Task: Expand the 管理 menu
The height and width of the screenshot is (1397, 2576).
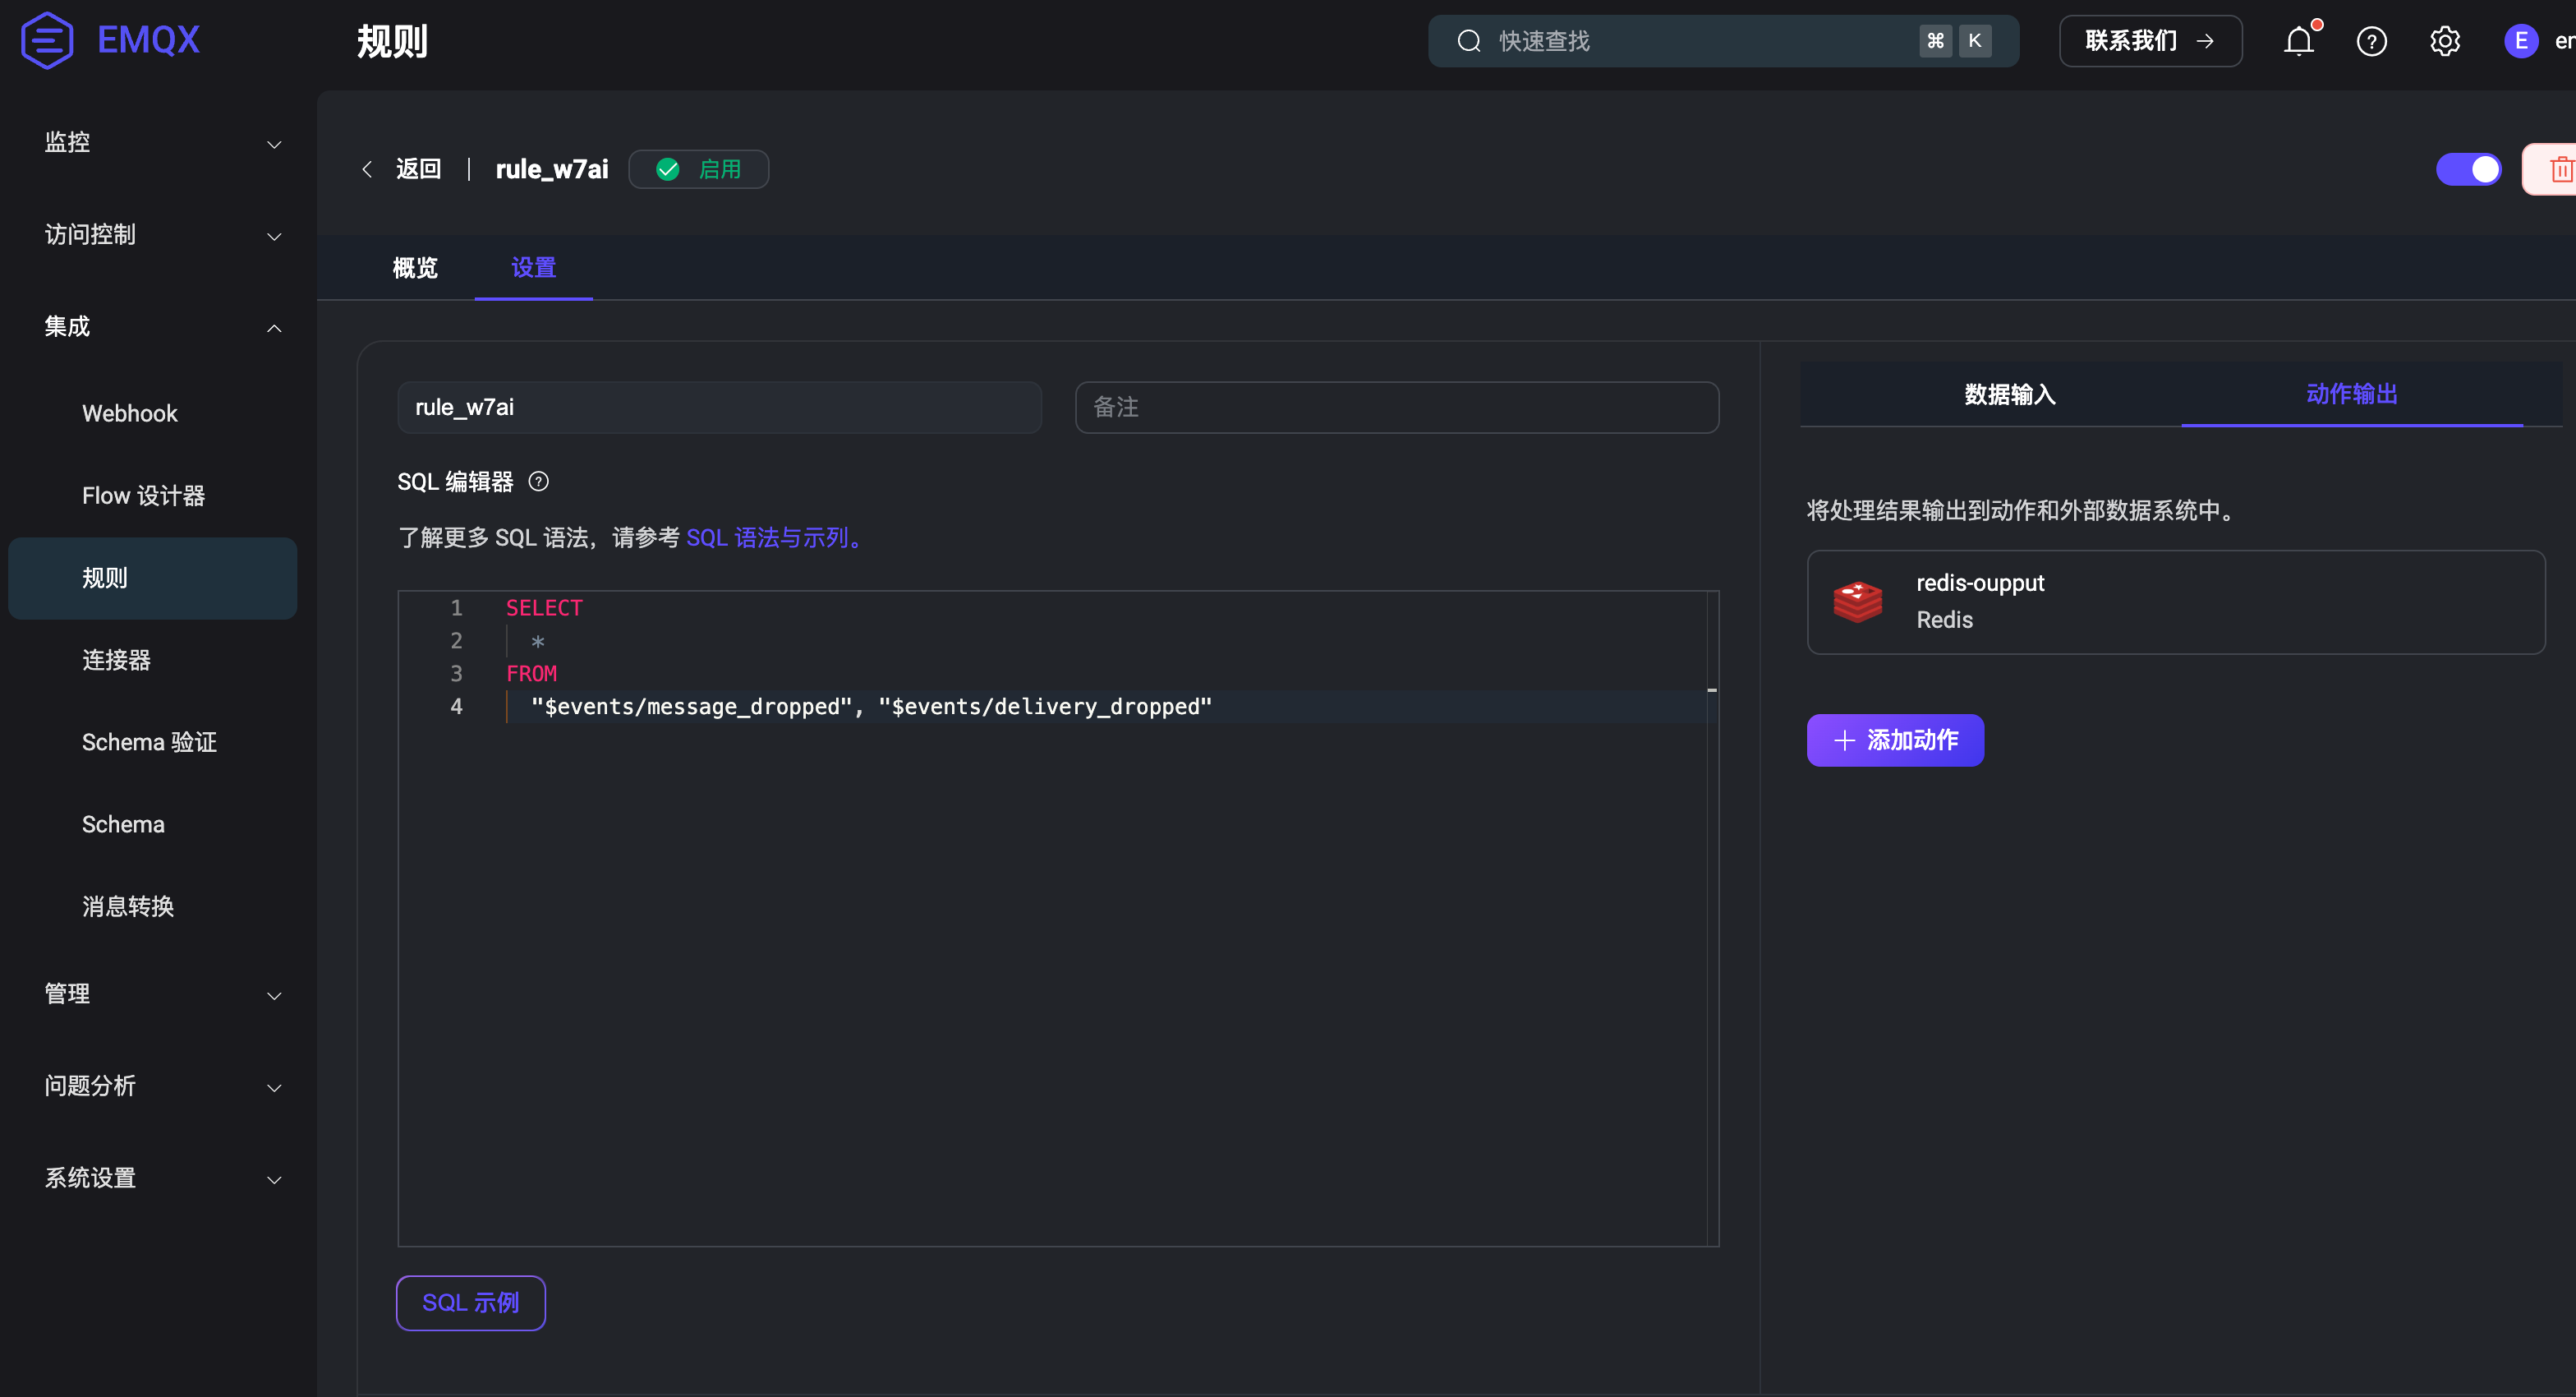Action: pos(162,994)
